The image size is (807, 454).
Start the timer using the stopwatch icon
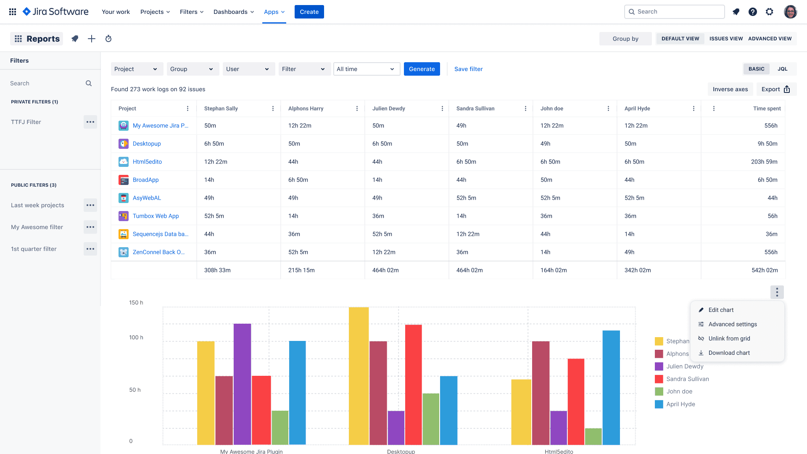point(108,39)
